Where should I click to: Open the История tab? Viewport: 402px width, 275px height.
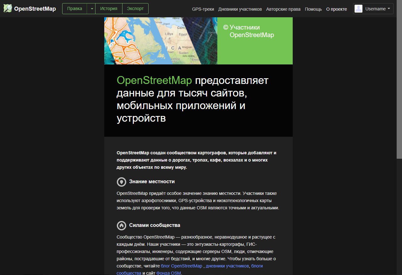109,9
